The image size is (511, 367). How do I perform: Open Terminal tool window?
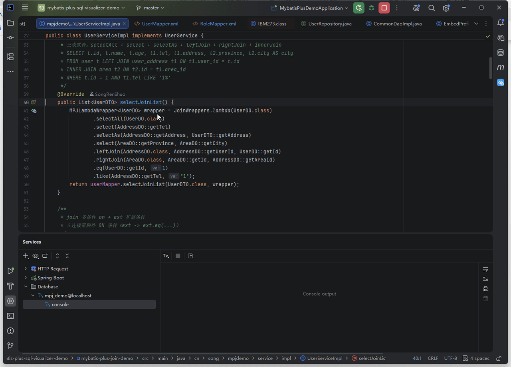point(10,316)
